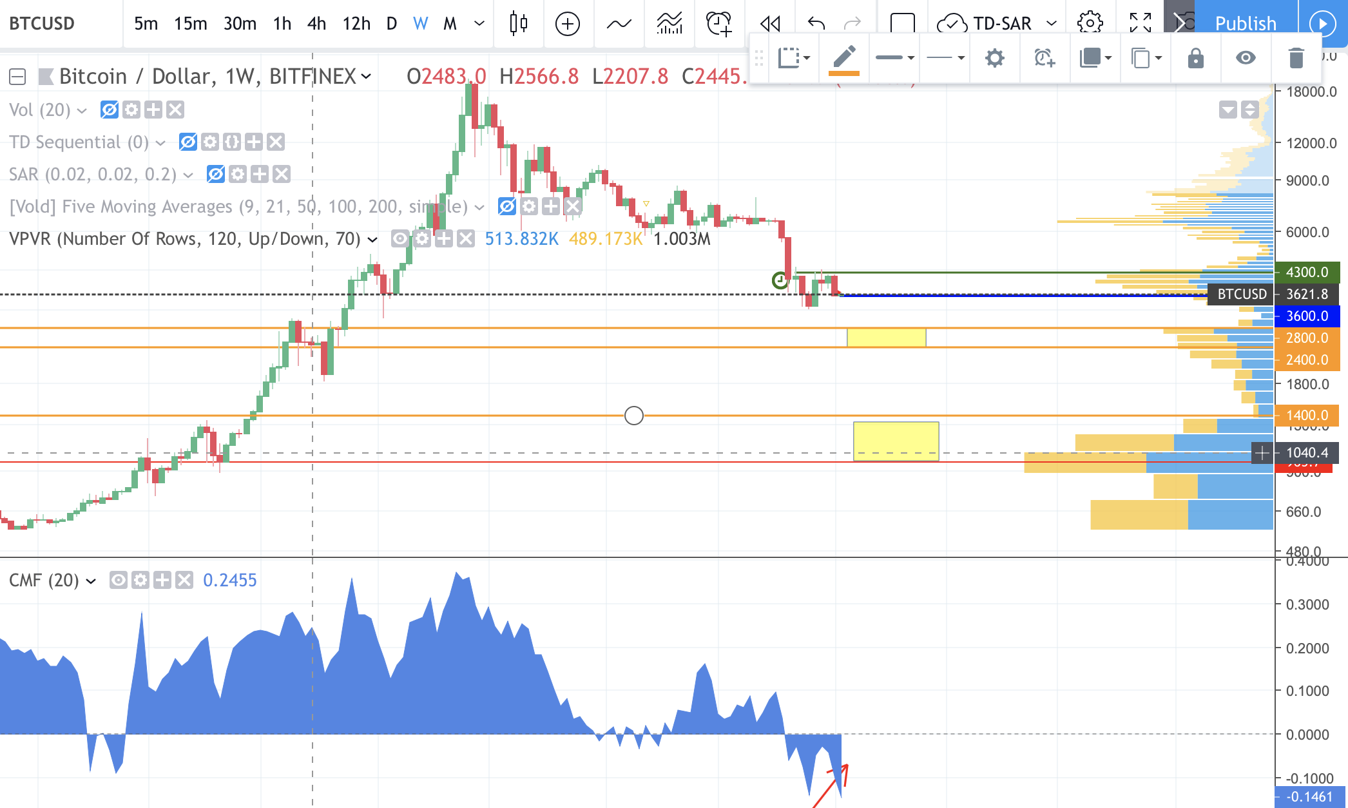
Task: Select the 4h timeframe
Action: click(316, 24)
